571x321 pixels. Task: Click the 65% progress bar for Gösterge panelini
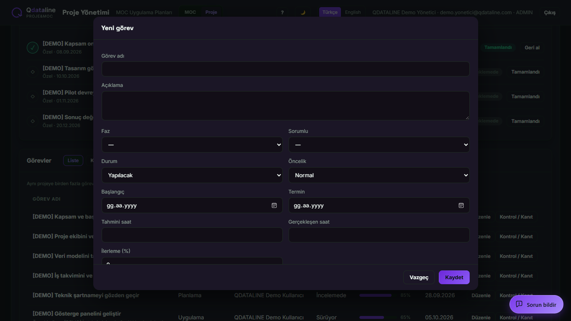tap(376, 317)
